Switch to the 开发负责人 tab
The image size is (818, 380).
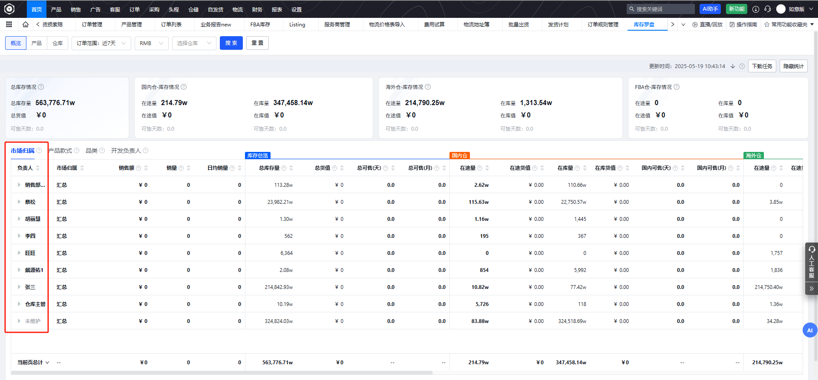click(x=126, y=151)
